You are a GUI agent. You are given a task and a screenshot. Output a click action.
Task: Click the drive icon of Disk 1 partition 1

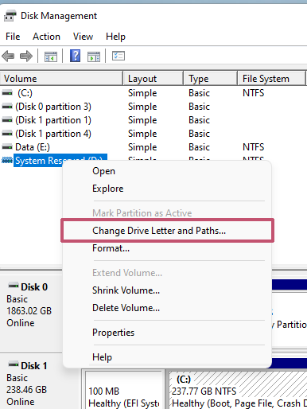[7, 120]
